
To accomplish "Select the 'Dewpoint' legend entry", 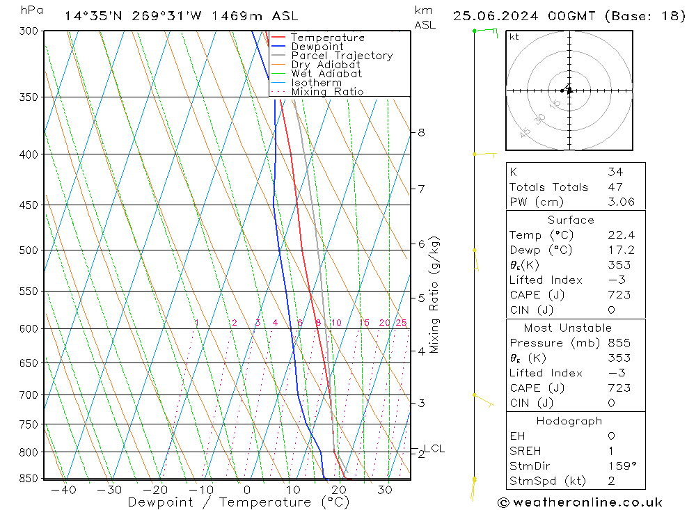I will click(317, 47).
